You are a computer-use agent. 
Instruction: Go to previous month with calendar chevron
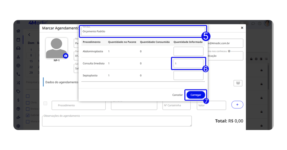(29, 35)
